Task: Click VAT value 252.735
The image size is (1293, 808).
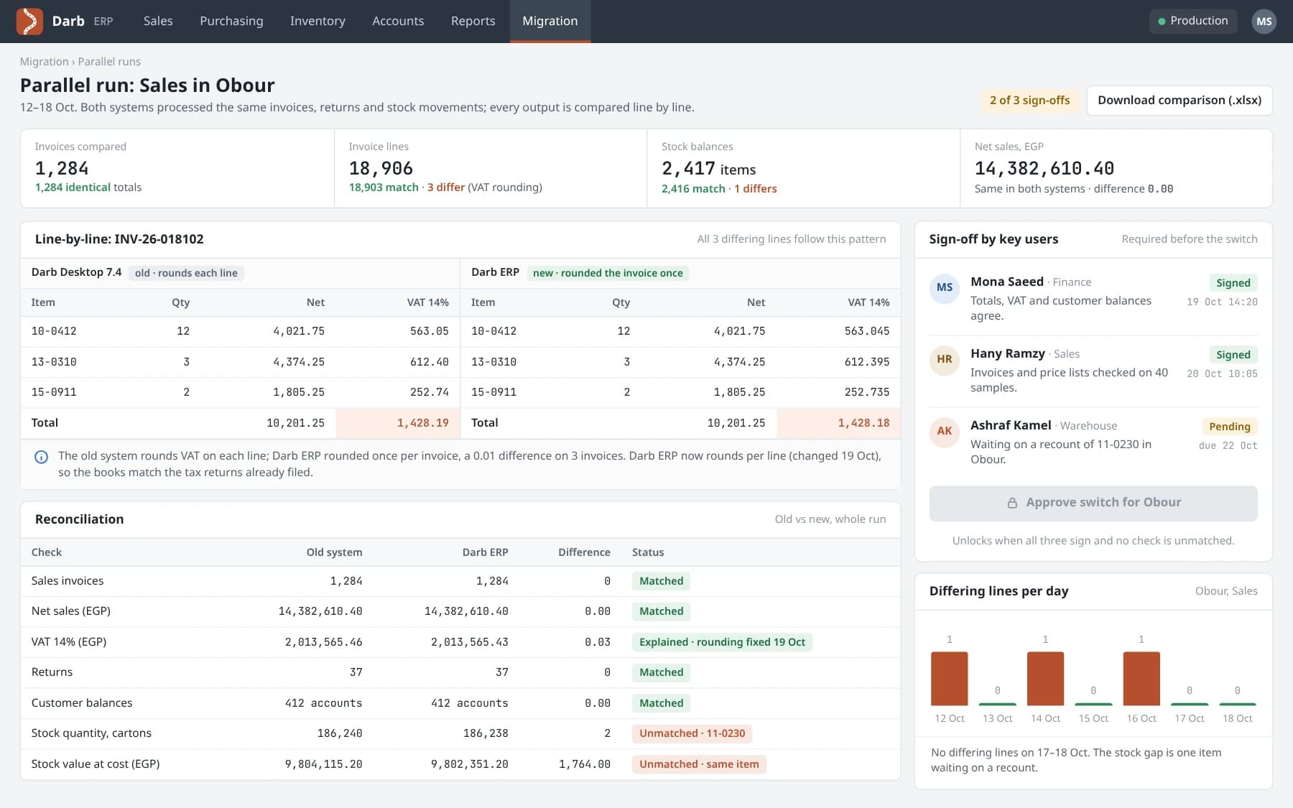Action: 867,392
